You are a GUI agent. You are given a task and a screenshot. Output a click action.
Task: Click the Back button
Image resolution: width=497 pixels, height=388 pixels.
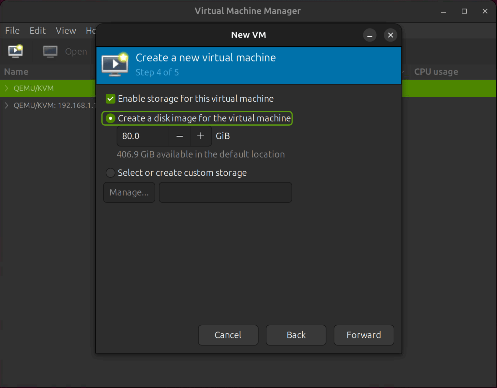click(x=296, y=335)
